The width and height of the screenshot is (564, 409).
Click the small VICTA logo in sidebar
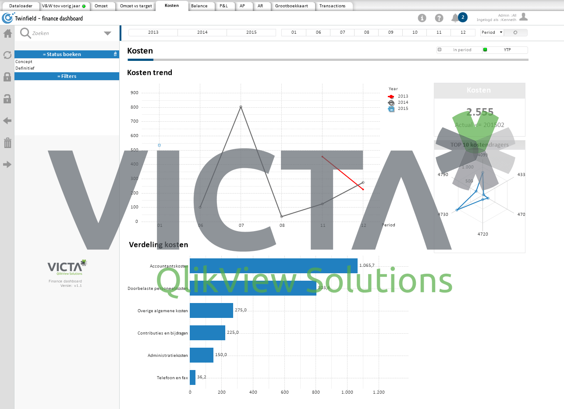pos(67,267)
